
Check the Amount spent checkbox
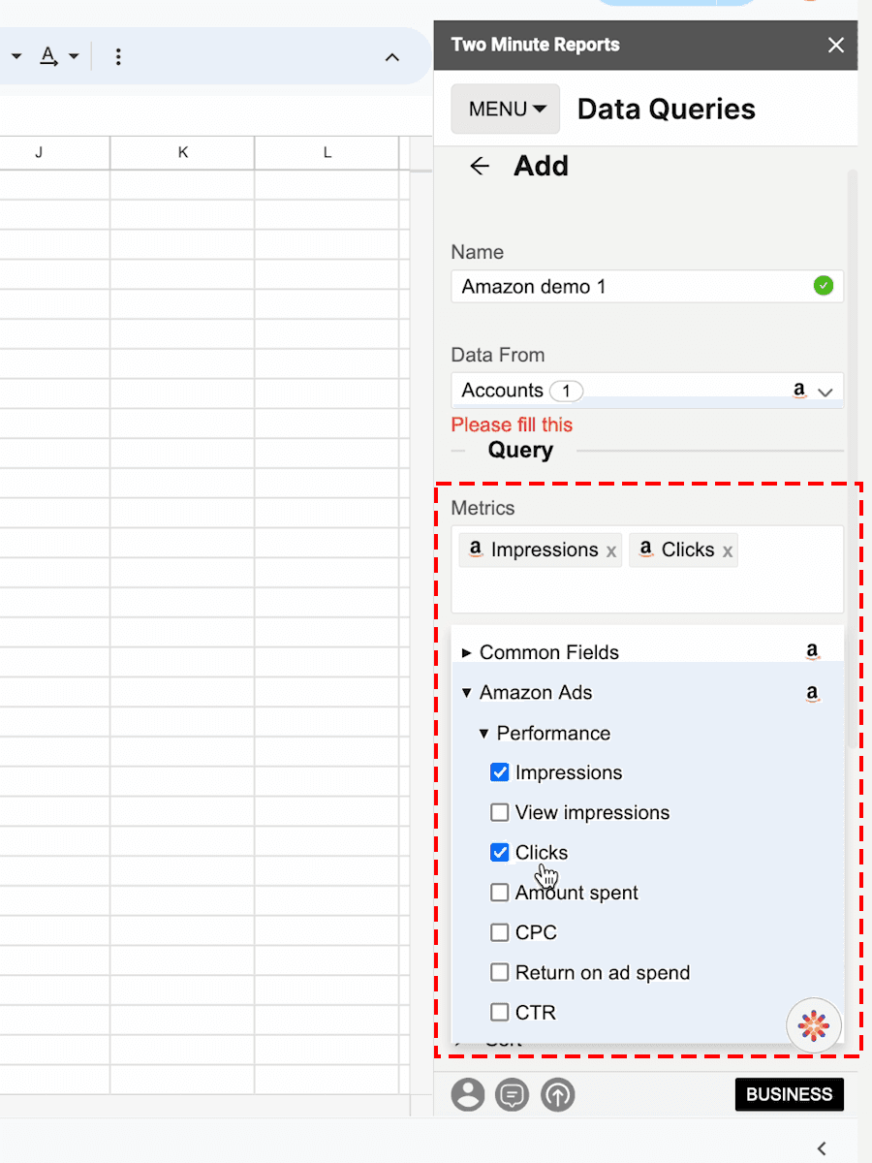[500, 893]
